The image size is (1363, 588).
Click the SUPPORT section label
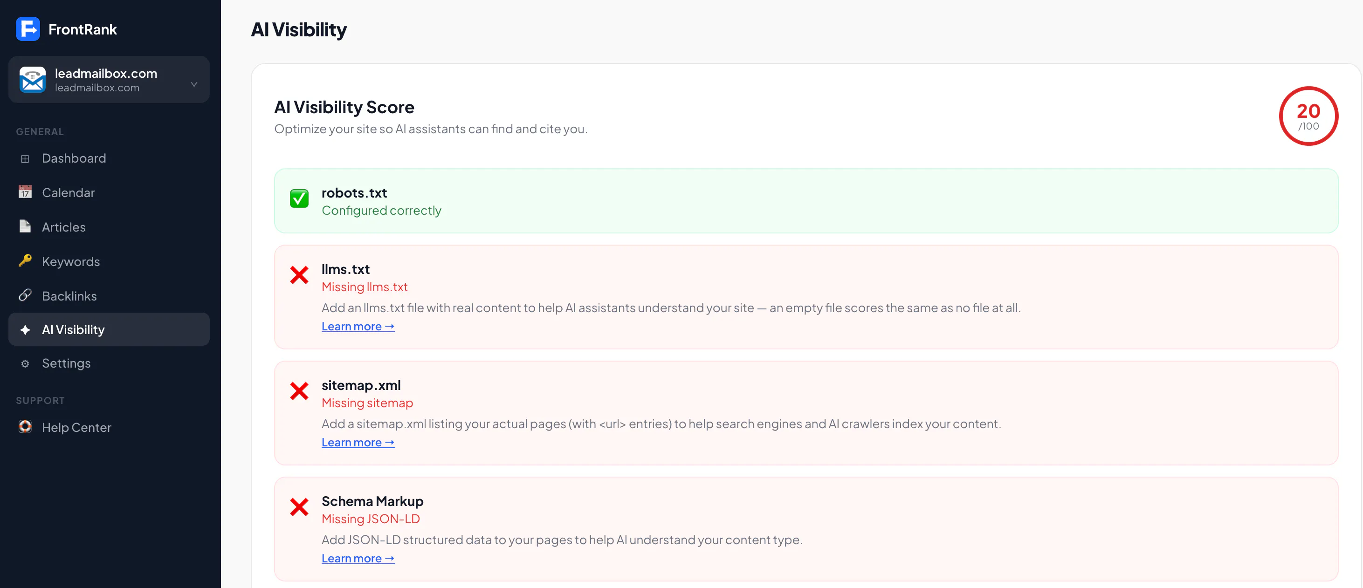click(x=40, y=400)
